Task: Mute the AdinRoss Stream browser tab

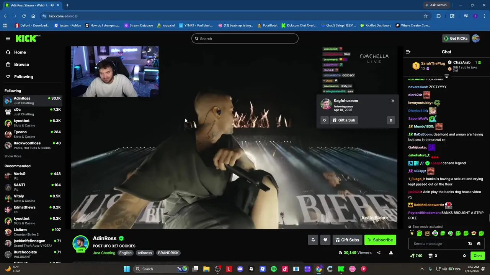Action: (52, 5)
